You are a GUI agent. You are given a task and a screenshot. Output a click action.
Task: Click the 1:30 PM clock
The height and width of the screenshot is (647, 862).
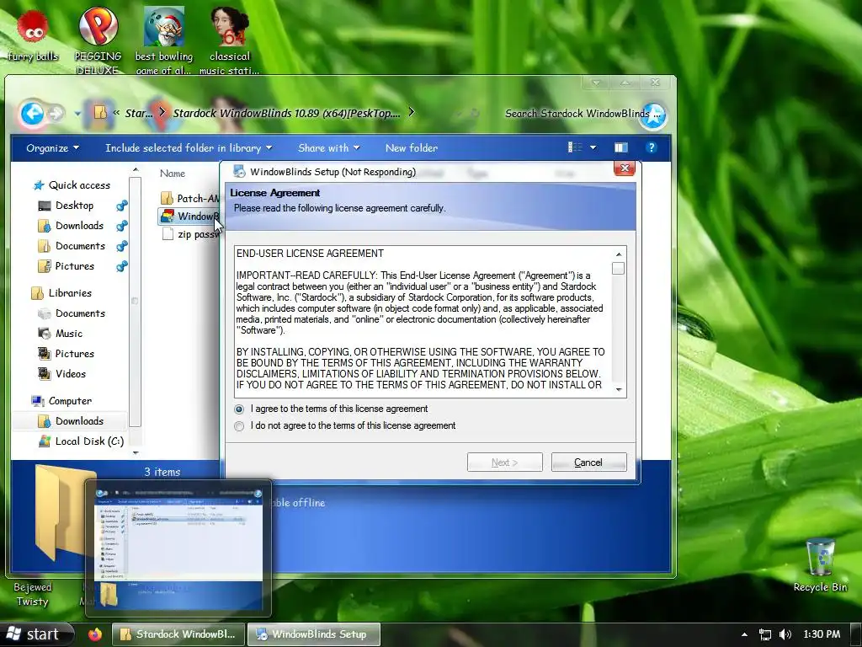coord(822,634)
